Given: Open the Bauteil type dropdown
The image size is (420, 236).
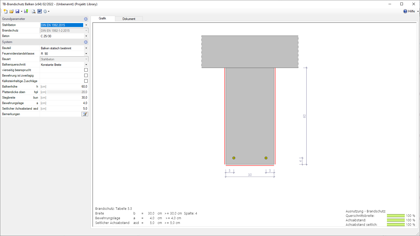Looking at the screenshot, I should click(86, 48).
